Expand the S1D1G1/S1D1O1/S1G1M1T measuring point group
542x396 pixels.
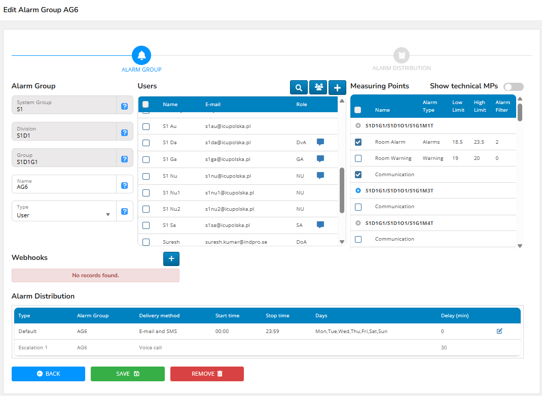[x=358, y=125]
